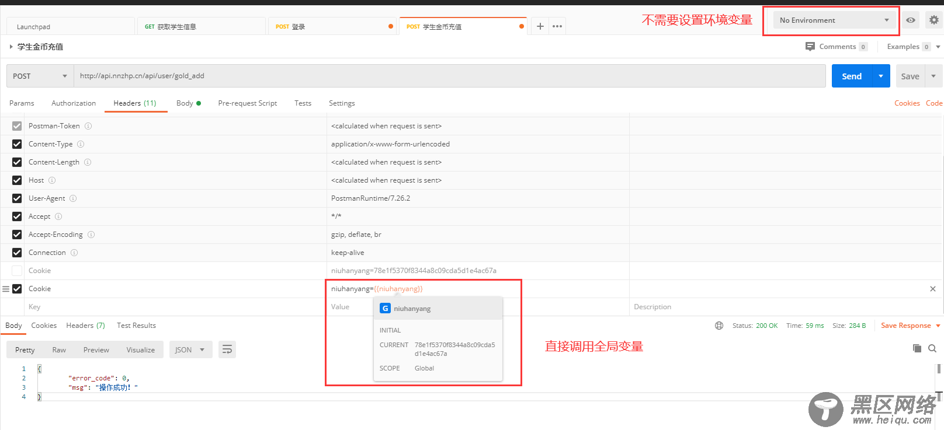944x430 pixels.
Task: Open the Tests tab
Action: coord(303,103)
